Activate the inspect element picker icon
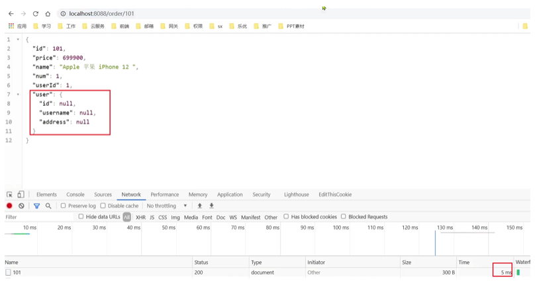Image resolution: width=537 pixels, height=287 pixels. pos(9,194)
